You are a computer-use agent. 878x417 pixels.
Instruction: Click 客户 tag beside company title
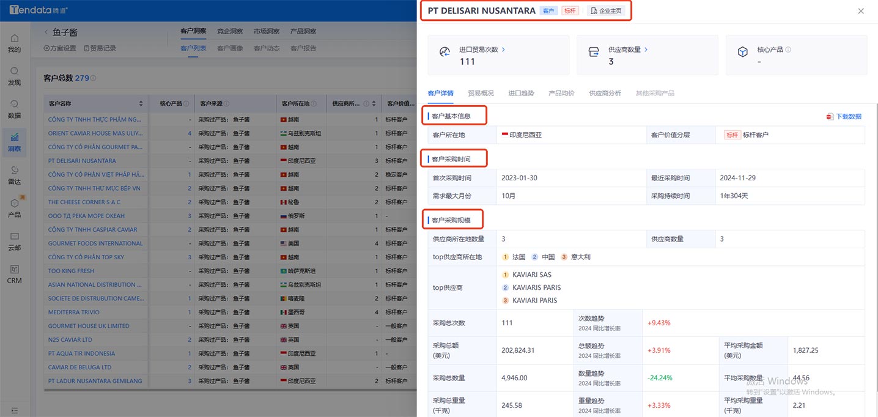pos(548,11)
